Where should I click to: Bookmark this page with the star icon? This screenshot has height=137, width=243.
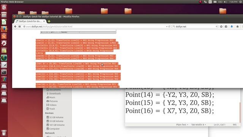click(x=221, y=27)
